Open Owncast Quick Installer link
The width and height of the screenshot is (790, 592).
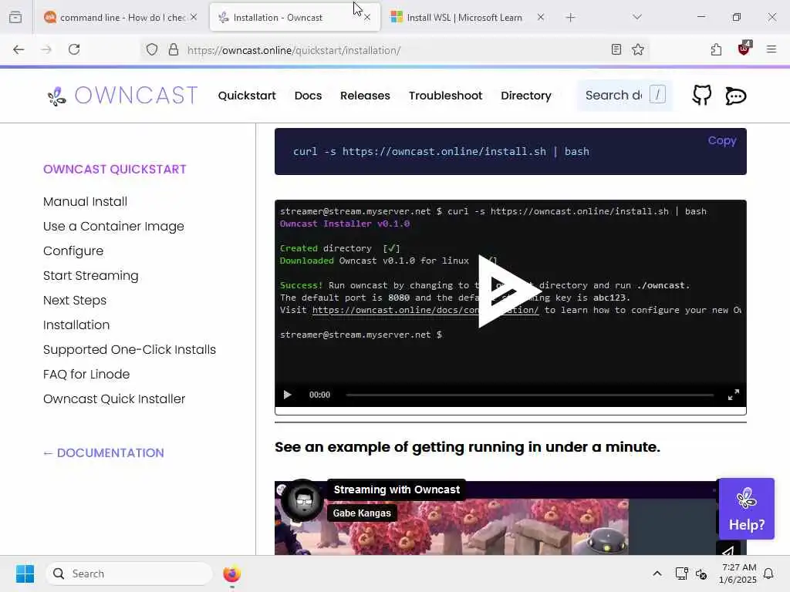pos(114,399)
